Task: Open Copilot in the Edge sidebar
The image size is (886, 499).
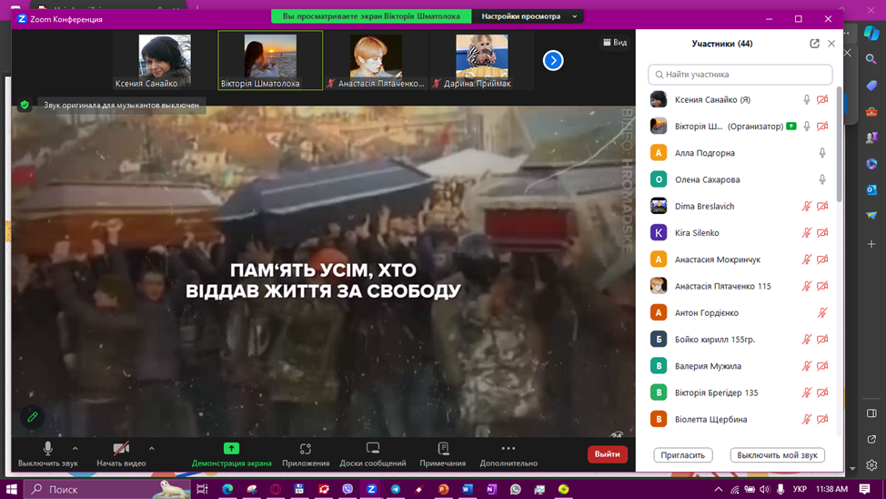Action: [871, 34]
